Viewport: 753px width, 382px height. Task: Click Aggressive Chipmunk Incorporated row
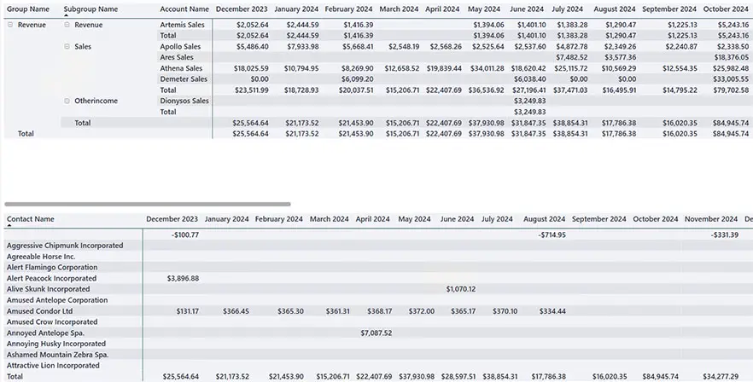65,246
